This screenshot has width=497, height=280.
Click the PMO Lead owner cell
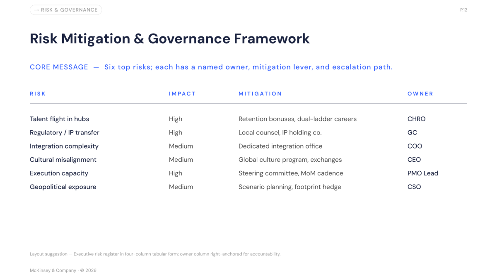(423, 173)
